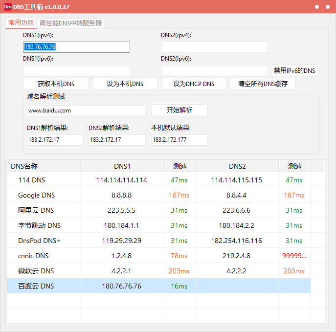Select the 114 DNS row name
The image size is (336, 332).
click(32, 180)
